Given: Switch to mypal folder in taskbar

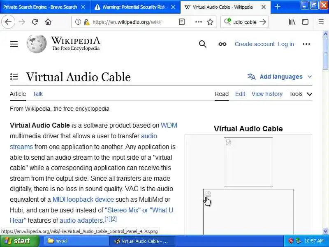Looking at the screenshot, I should pyautogui.click(x=76, y=241).
